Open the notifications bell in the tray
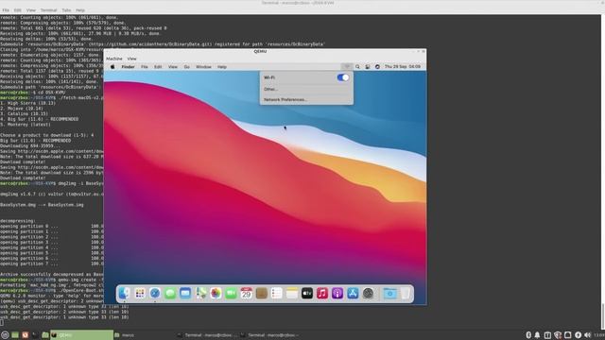The image size is (605, 340). (x=537, y=335)
